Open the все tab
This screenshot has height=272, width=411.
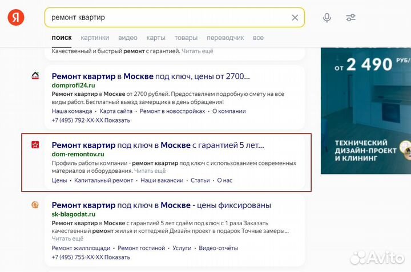click(258, 38)
